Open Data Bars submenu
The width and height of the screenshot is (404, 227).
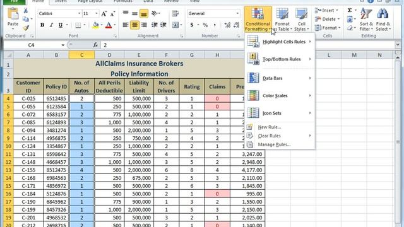tap(280, 78)
